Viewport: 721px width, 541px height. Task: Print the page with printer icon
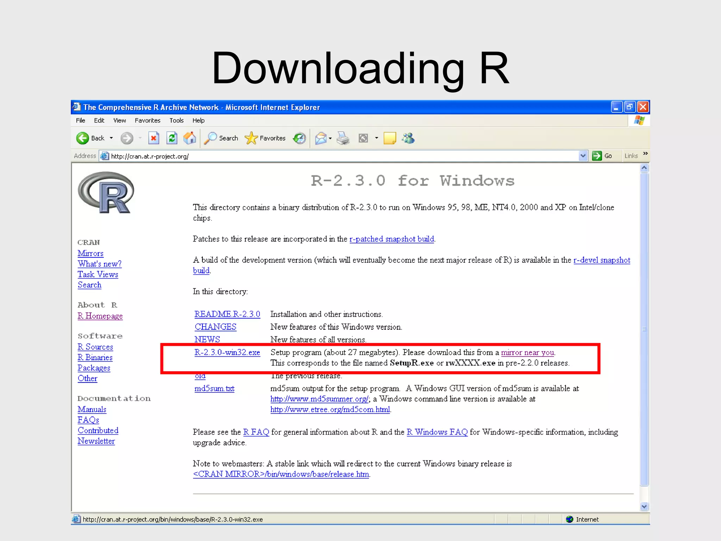343,138
